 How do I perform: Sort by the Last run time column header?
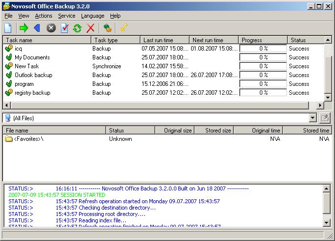[165, 40]
